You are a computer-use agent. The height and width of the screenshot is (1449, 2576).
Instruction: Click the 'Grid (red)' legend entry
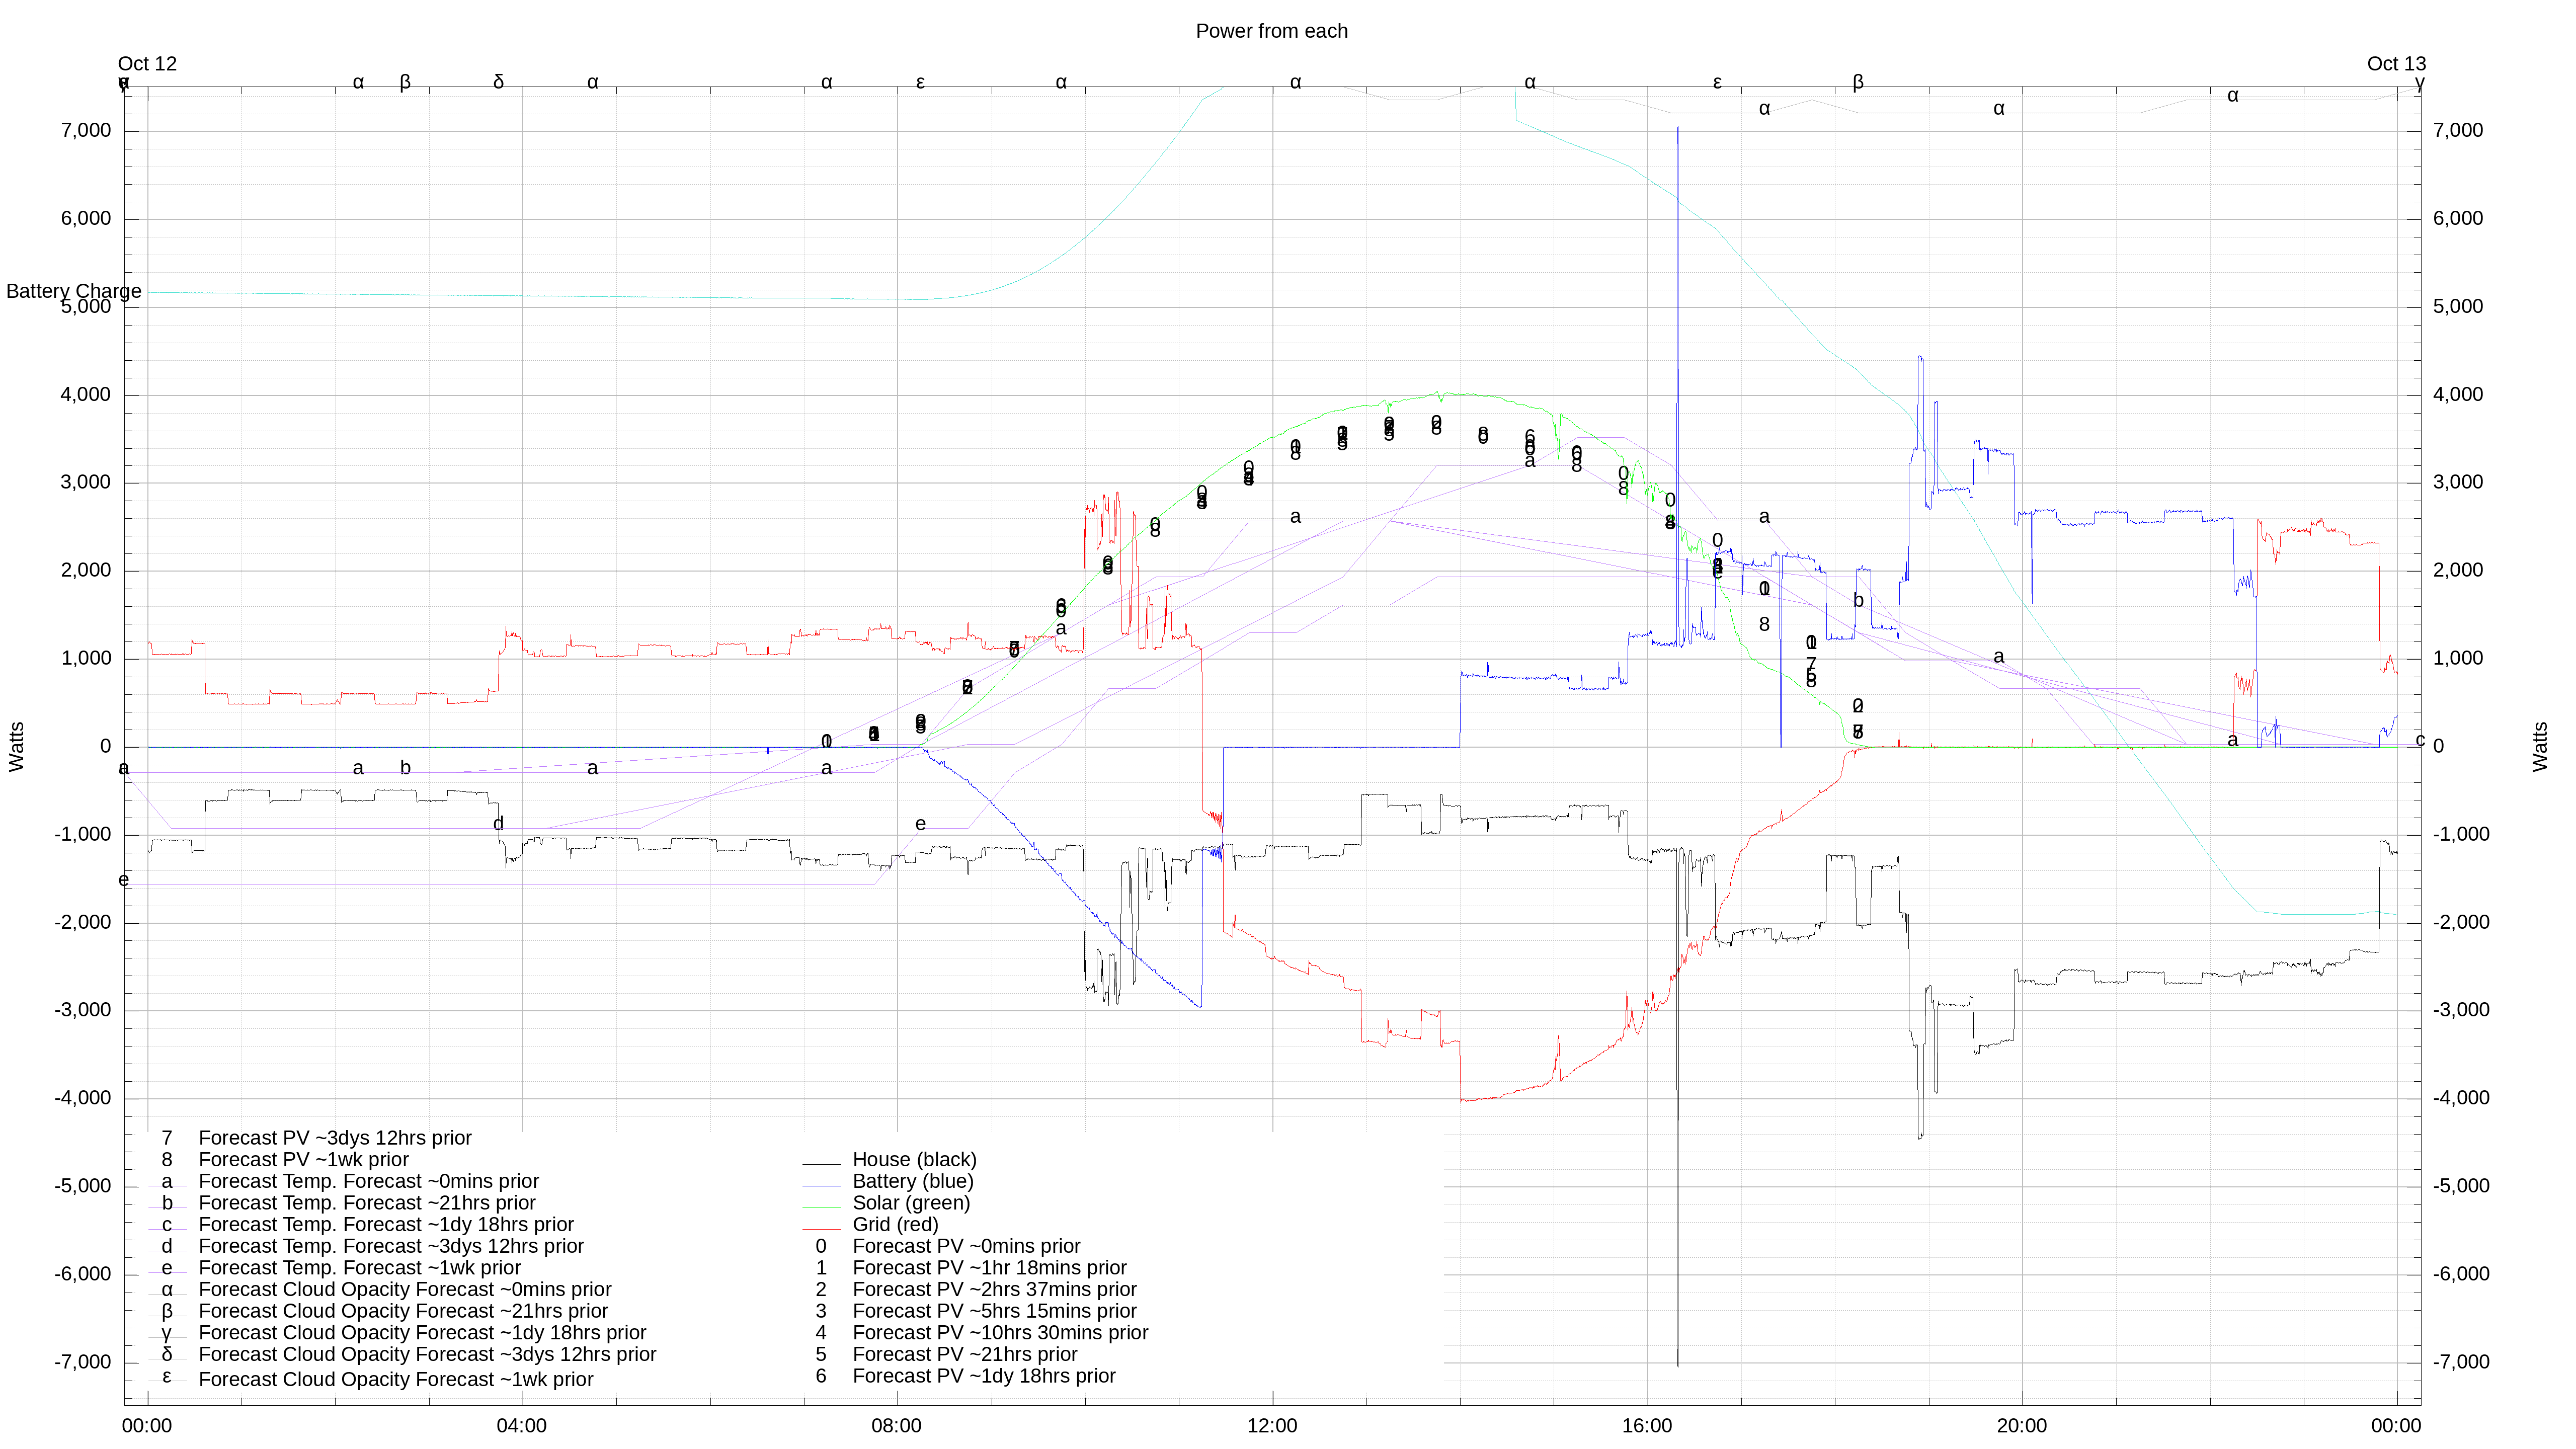pos(895,1225)
